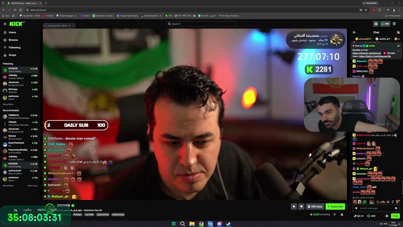Screen dimensions: 403x227
Task: Open Chrome from the taskbar
Action: click(x=201, y=224)
